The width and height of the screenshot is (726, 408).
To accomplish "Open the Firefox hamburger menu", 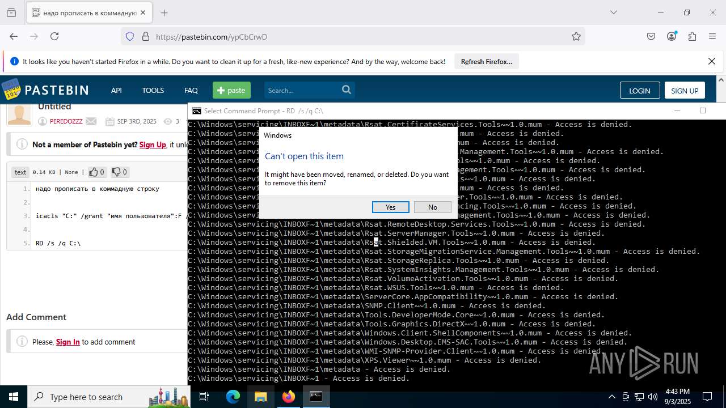I will [712, 36].
